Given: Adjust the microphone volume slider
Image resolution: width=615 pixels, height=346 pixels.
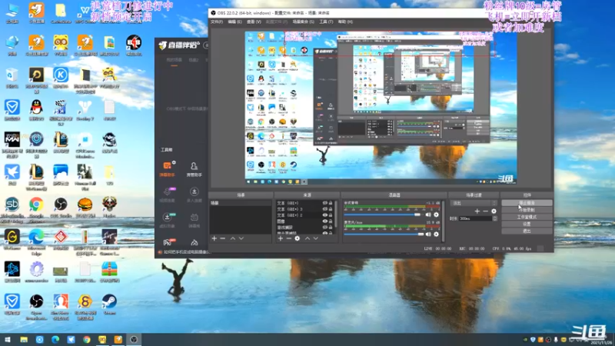Looking at the screenshot, I should (384, 235).
